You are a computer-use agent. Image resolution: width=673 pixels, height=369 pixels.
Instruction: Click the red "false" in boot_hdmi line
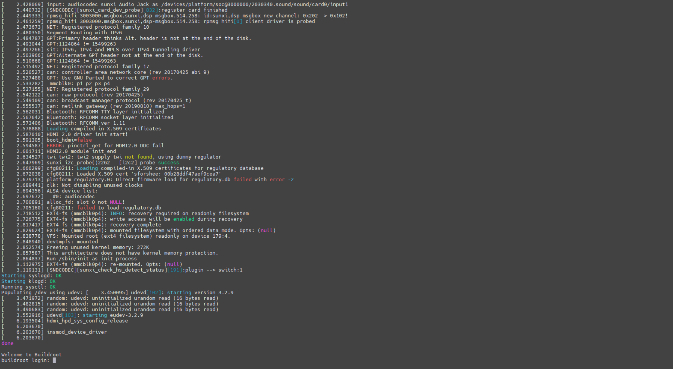(84, 140)
